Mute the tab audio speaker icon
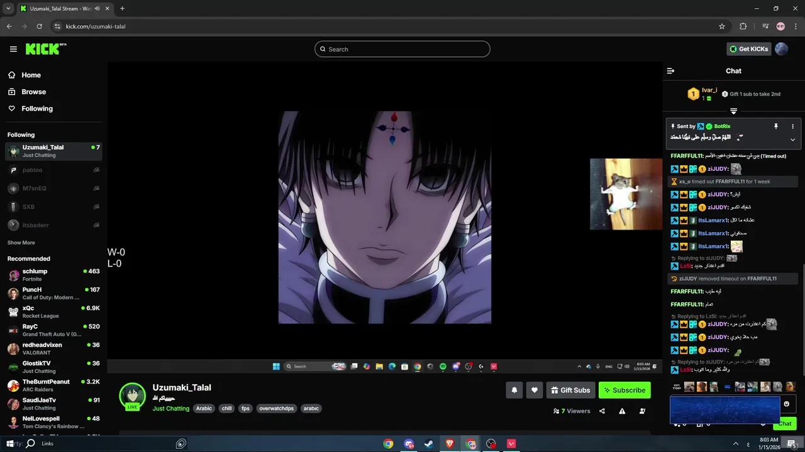The image size is (805, 452). coord(97,9)
